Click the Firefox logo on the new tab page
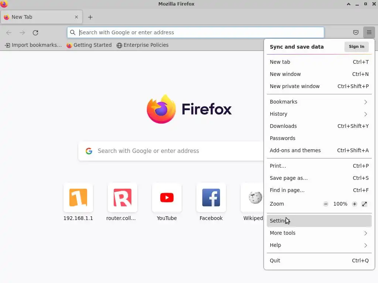The height and width of the screenshot is (283, 378). [189, 109]
